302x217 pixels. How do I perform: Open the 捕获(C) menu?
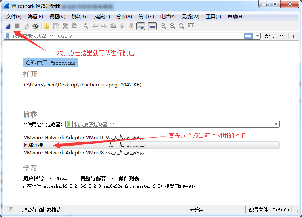tap(102, 17)
